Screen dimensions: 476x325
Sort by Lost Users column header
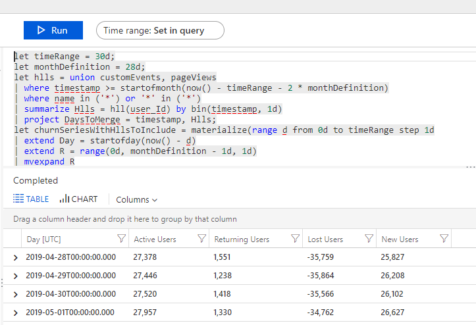point(325,239)
